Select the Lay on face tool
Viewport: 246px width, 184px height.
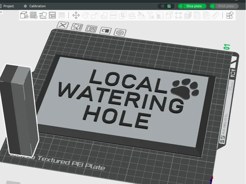tap(104, 15)
